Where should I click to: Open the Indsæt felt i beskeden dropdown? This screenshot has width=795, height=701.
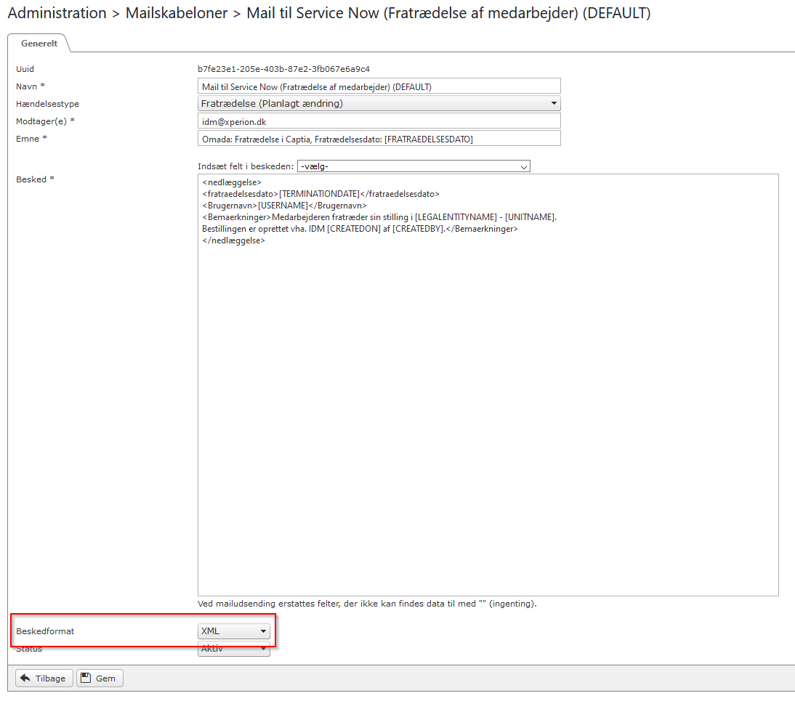click(413, 166)
